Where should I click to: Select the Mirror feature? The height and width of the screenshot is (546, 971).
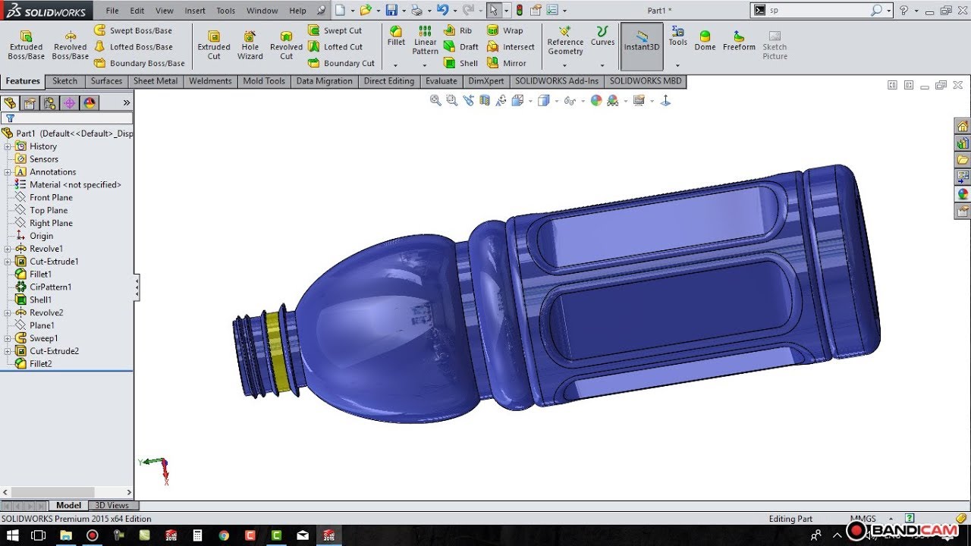(506, 63)
